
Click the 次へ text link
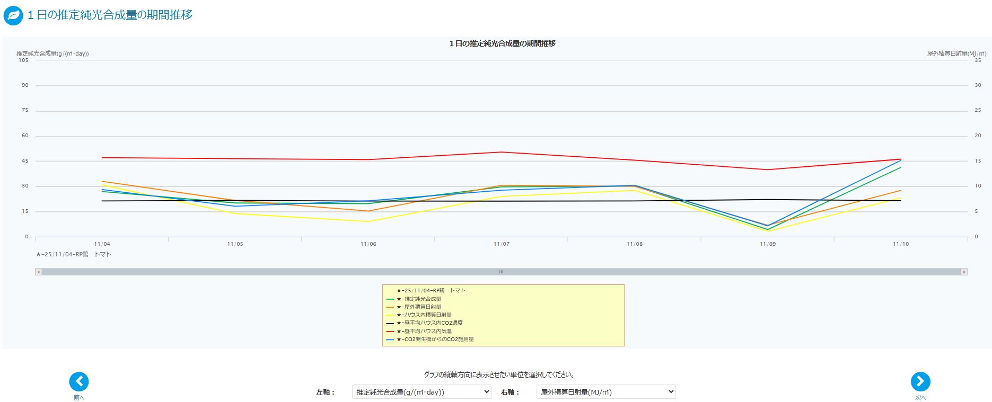[x=920, y=398]
